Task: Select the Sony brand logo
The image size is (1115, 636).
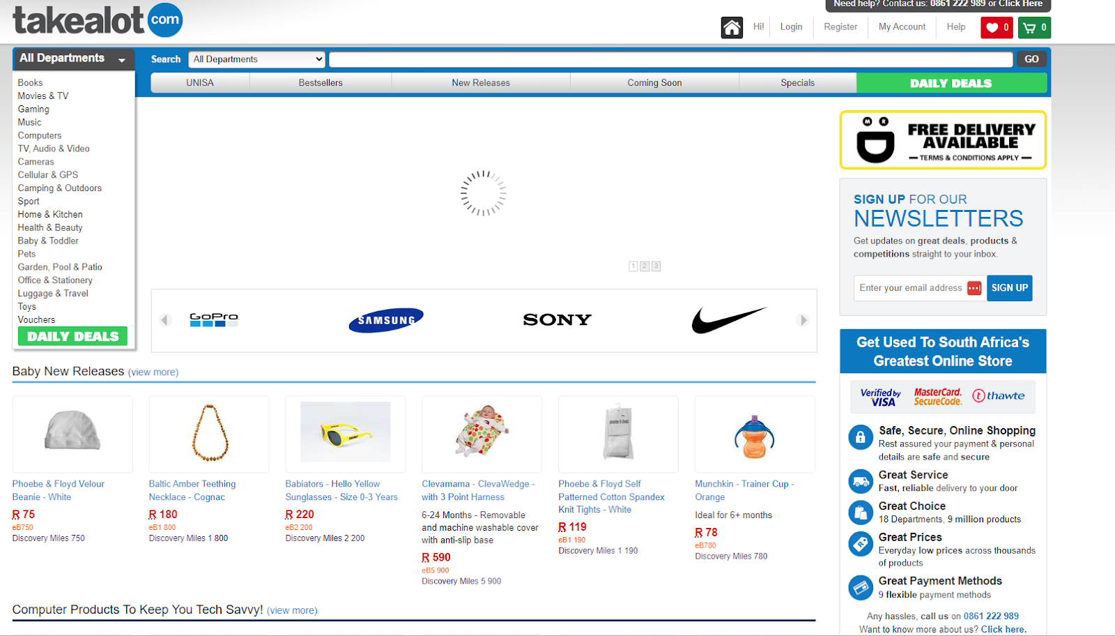Action: 557,320
